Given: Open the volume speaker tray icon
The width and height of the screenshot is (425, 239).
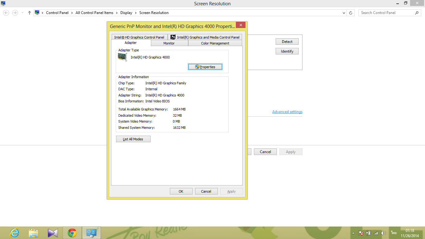Looking at the screenshot, I should tap(383, 233).
